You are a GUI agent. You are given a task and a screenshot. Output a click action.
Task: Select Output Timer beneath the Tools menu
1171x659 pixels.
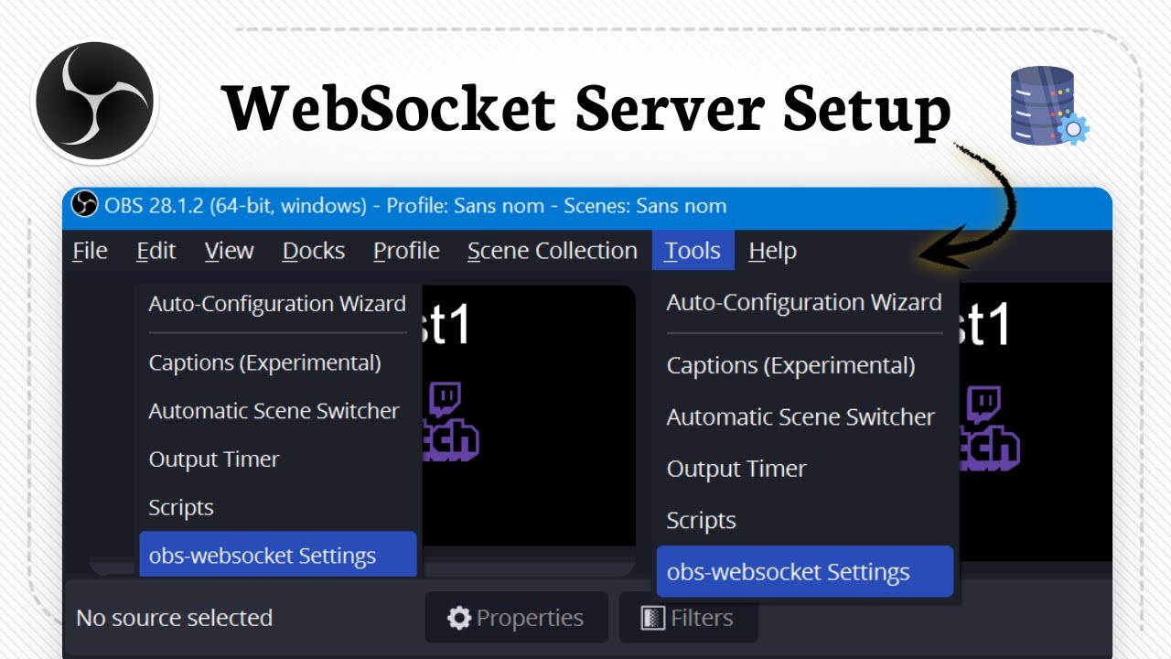(x=736, y=469)
